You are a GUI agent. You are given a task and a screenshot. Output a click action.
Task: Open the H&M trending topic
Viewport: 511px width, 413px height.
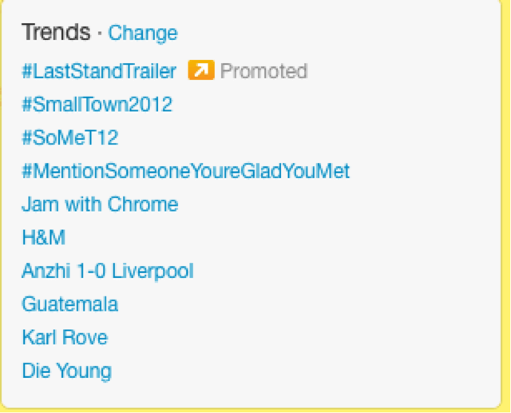coord(44,237)
